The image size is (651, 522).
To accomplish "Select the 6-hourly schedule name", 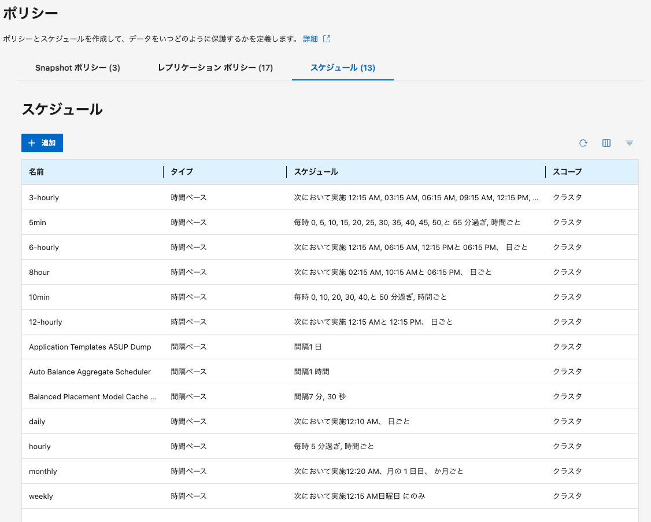I will [x=44, y=247].
